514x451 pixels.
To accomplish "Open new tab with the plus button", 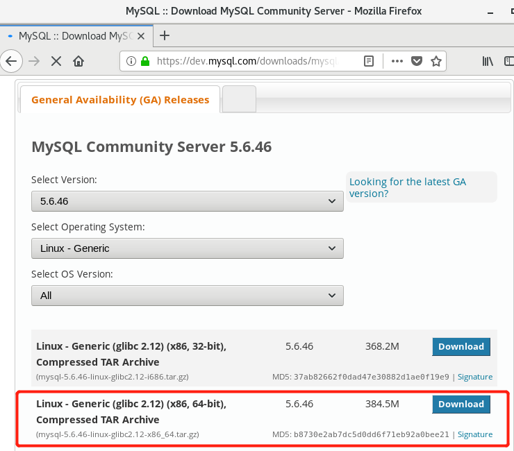I will pyautogui.click(x=165, y=35).
